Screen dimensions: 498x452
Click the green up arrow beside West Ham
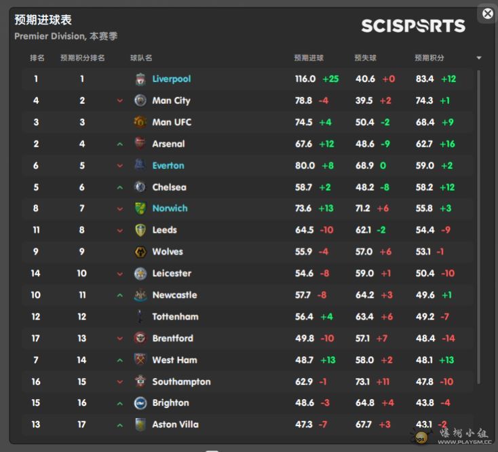(119, 360)
